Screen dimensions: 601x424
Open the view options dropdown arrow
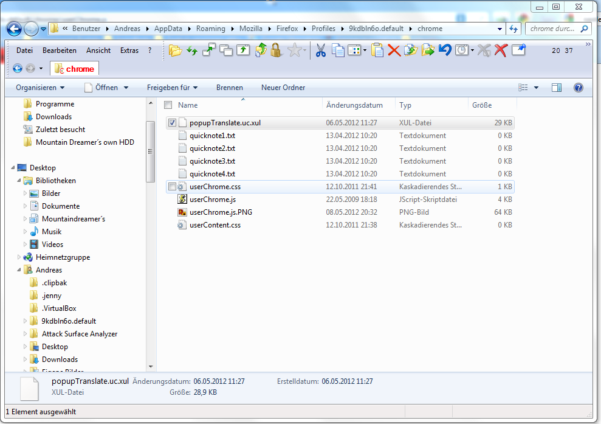pos(536,88)
